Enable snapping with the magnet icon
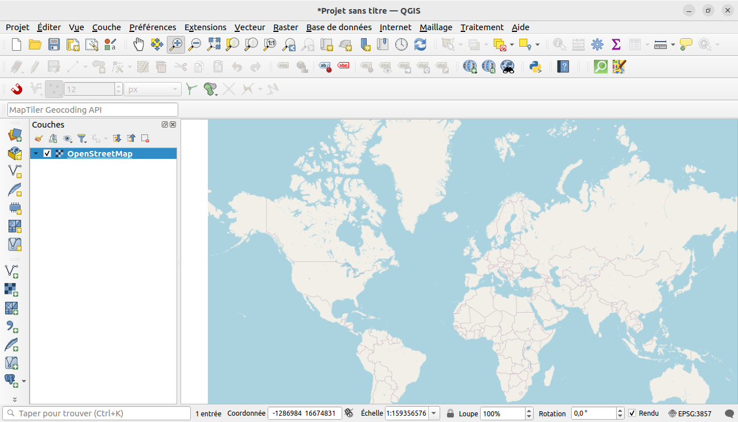 pos(17,89)
